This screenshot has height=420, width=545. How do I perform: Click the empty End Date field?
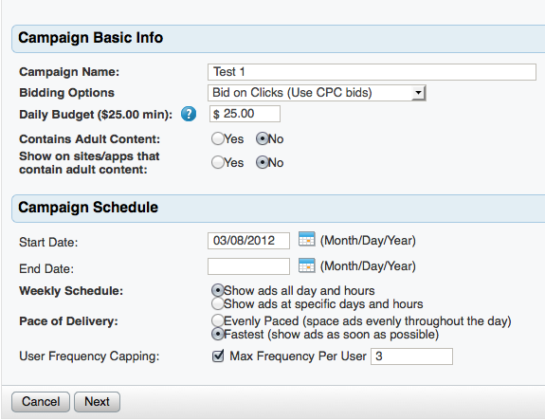point(248,266)
